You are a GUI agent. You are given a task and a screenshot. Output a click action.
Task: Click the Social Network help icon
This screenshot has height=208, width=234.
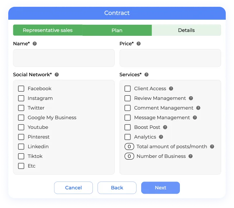coord(57,75)
